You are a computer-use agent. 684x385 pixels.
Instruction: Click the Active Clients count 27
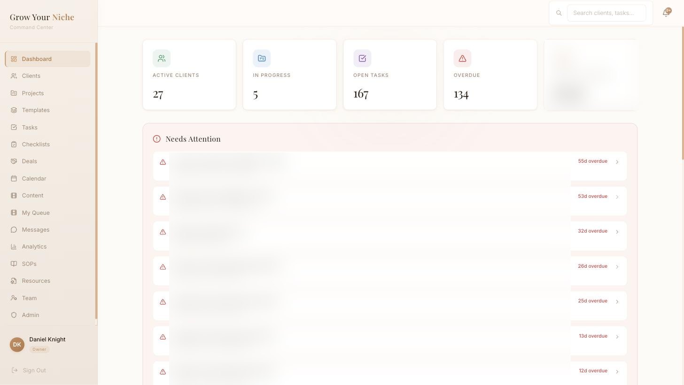click(x=158, y=94)
